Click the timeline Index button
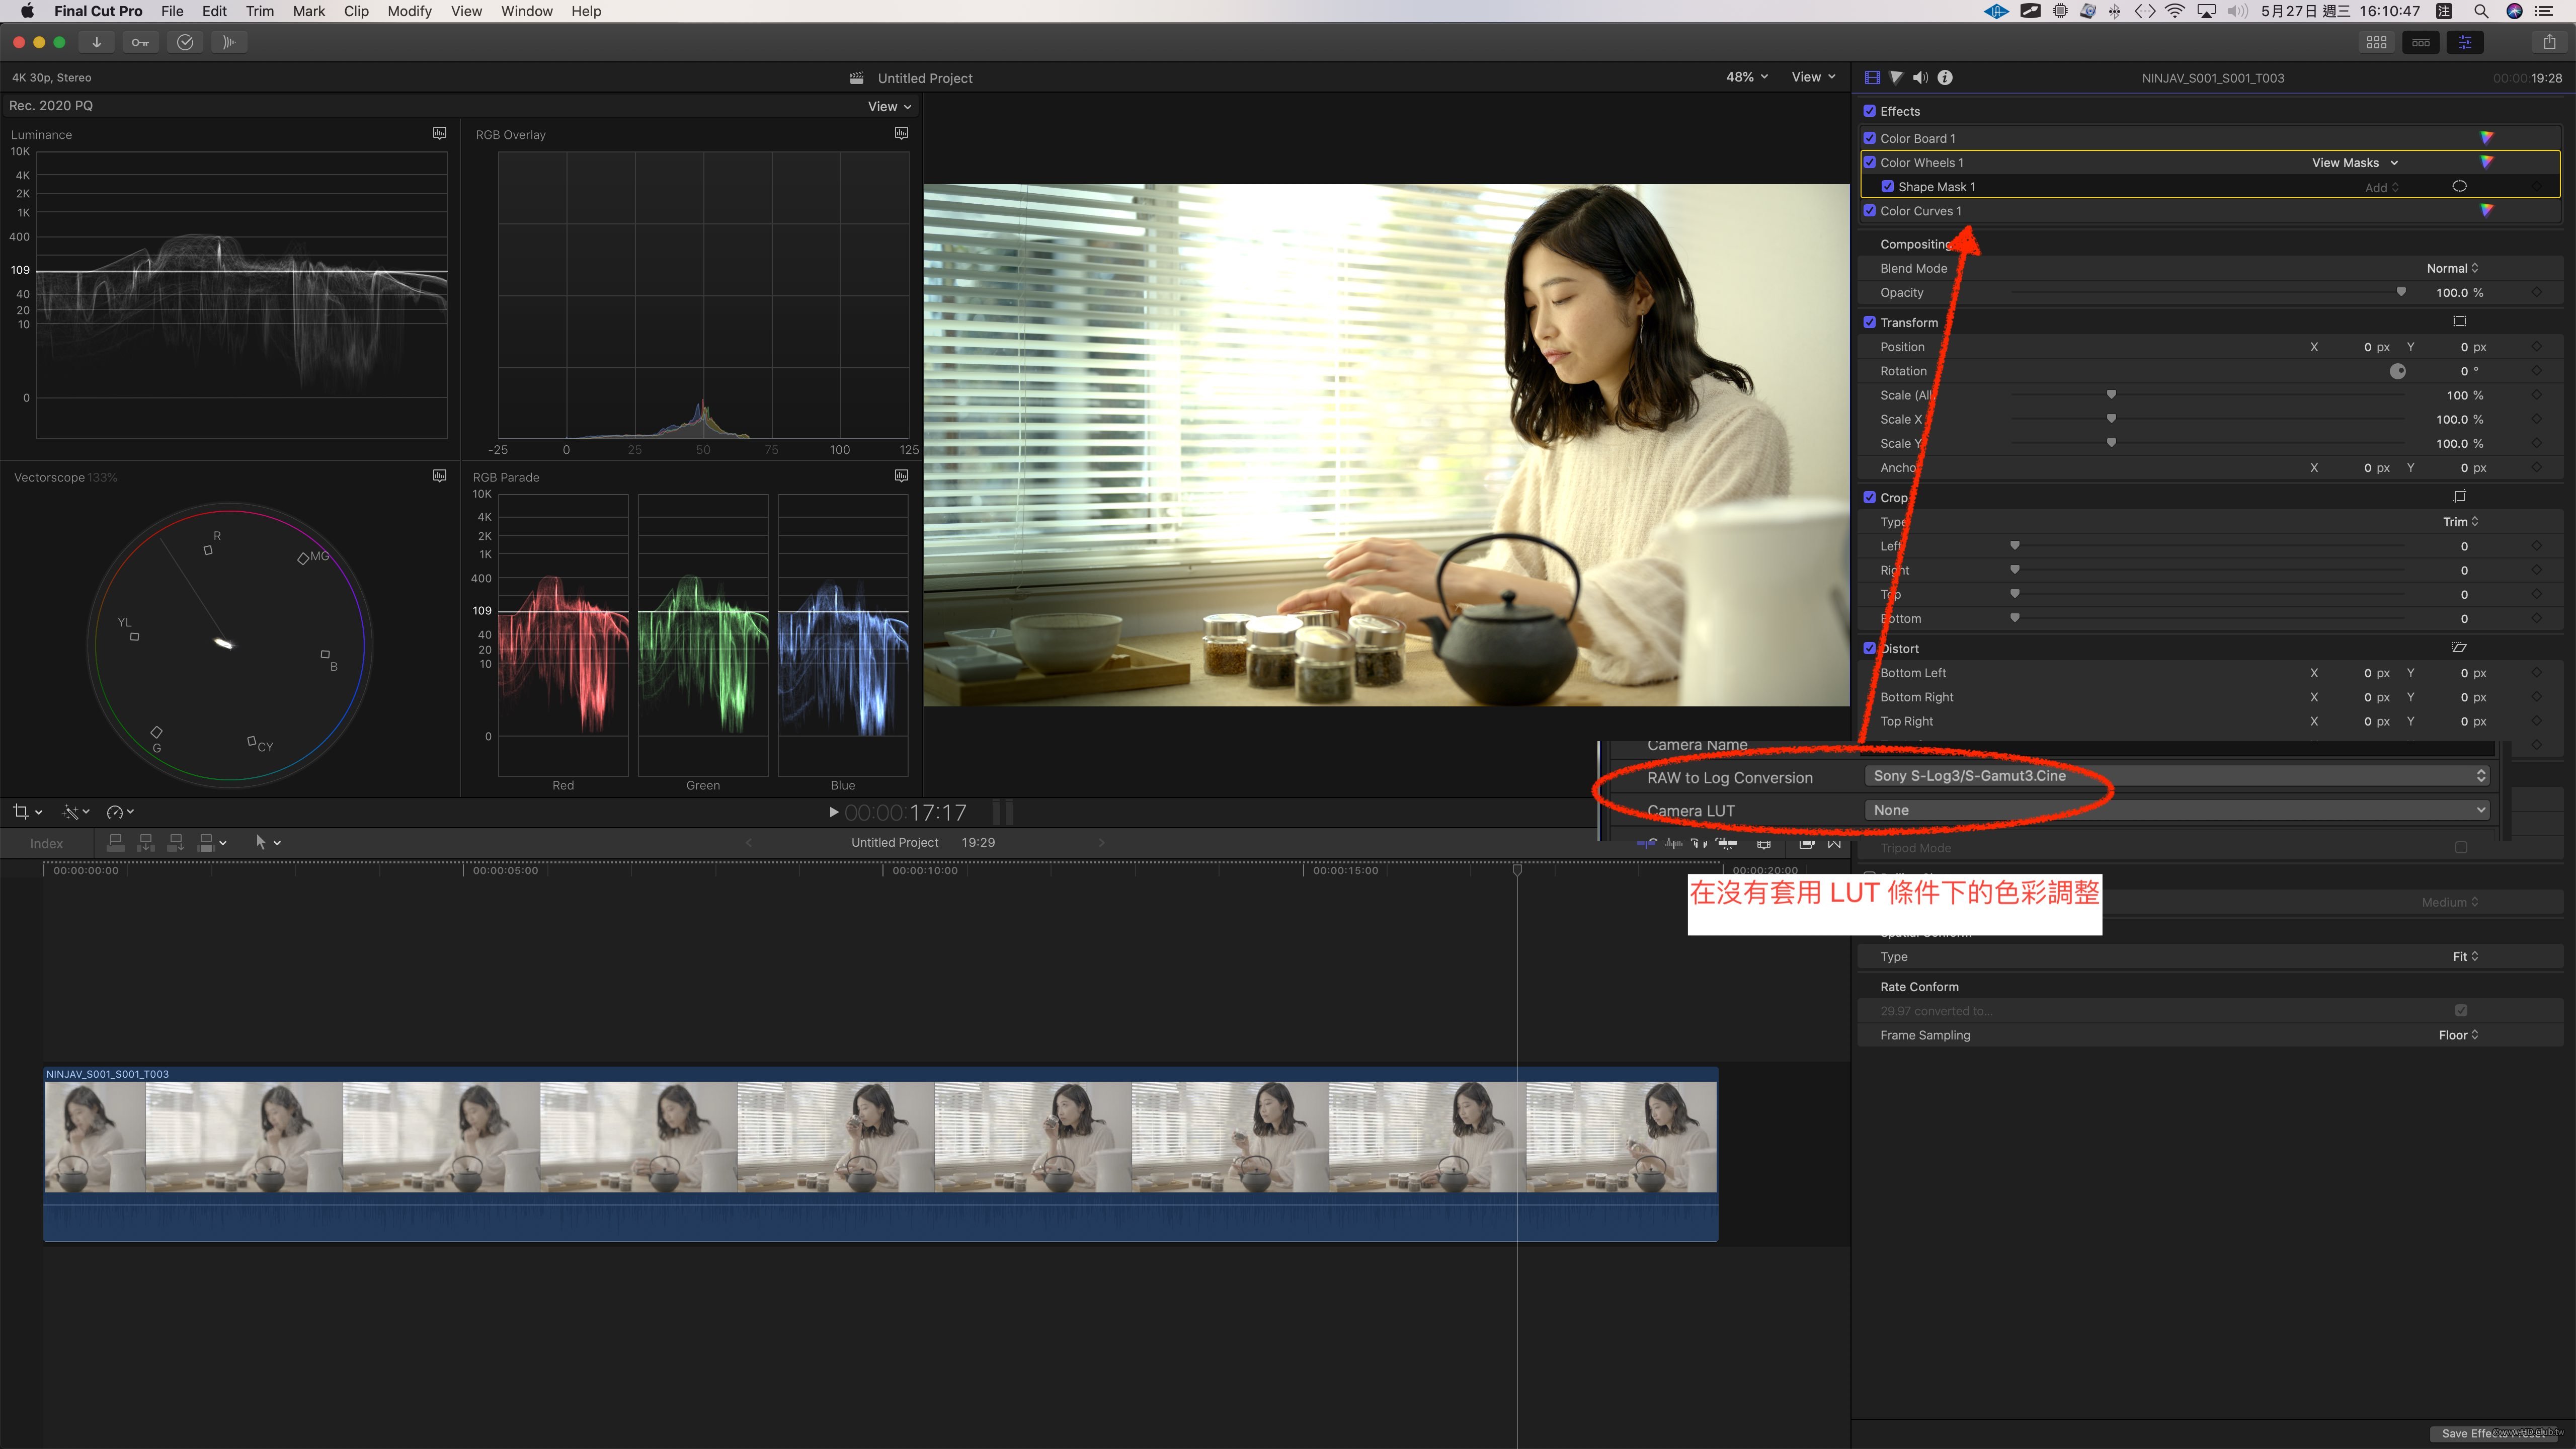Image resolution: width=2576 pixels, height=1449 pixels. pyautogui.click(x=46, y=843)
